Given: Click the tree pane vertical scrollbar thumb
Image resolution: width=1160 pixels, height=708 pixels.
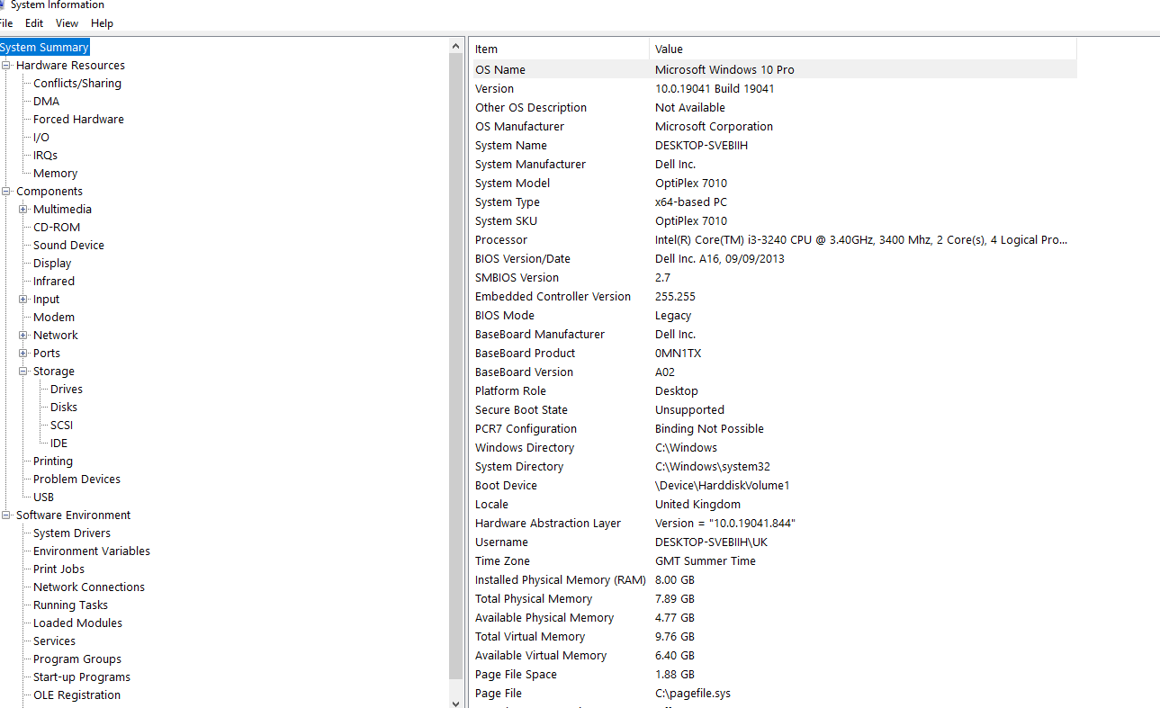Looking at the screenshot, I should point(455,367).
